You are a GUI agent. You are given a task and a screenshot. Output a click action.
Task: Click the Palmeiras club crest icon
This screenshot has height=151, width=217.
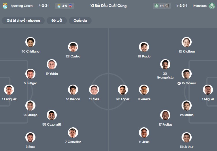pos(212,6)
